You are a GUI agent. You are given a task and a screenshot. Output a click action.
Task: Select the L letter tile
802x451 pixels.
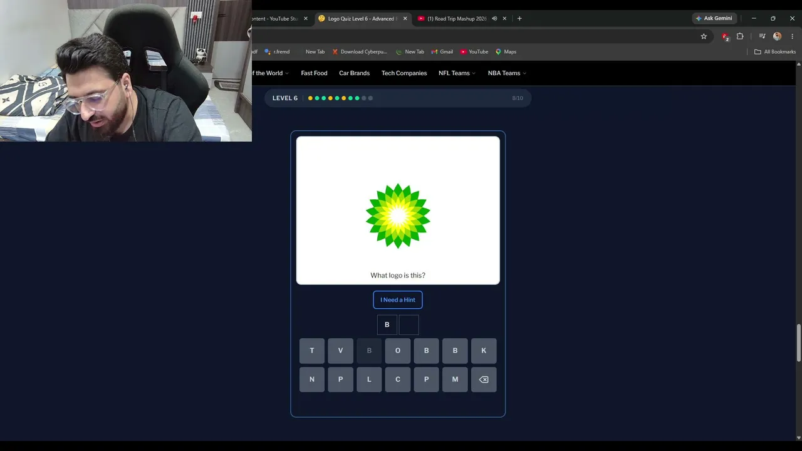coord(369,379)
